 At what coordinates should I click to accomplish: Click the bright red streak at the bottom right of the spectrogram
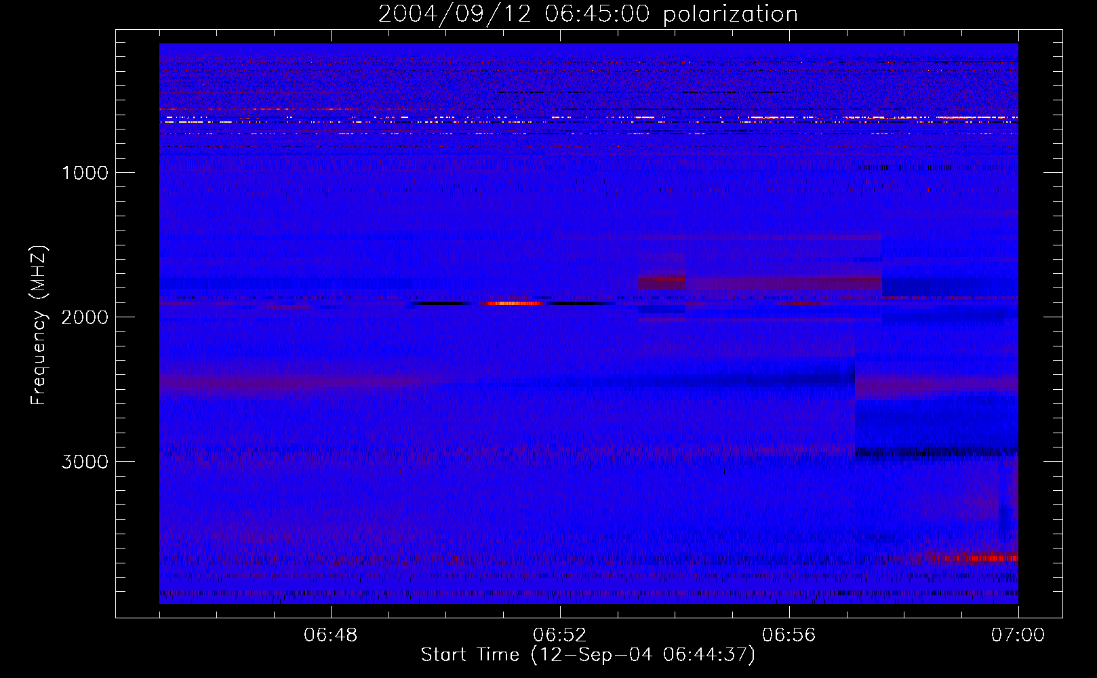975,558
